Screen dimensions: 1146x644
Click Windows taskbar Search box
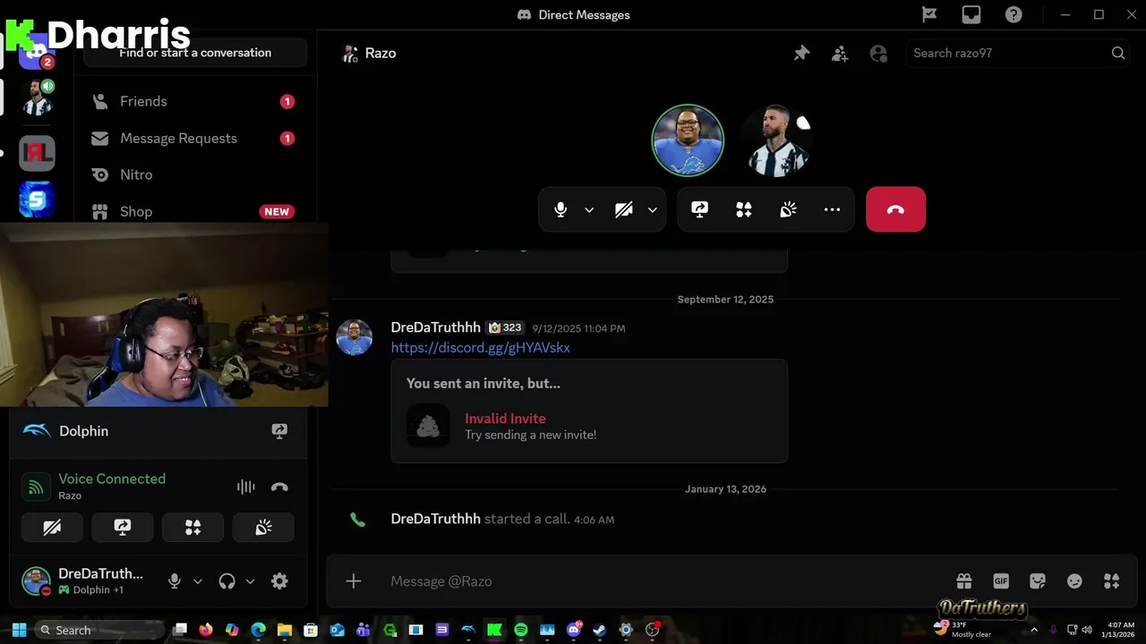pyautogui.click(x=99, y=630)
